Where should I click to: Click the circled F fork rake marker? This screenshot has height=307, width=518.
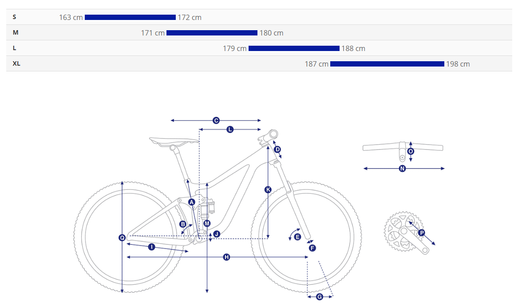pos(312,248)
